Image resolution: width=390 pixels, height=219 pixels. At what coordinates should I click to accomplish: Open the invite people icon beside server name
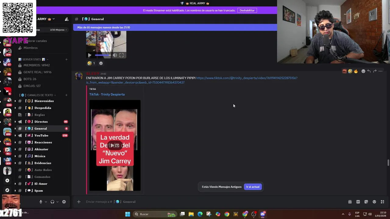(67, 19)
